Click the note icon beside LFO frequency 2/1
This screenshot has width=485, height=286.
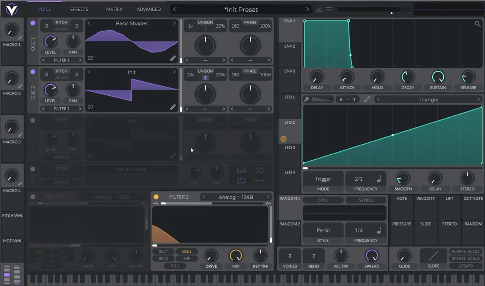[x=379, y=179]
